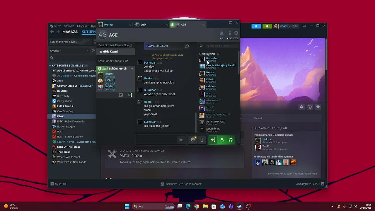Close the Hektor chat tab

tap(130, 25)
